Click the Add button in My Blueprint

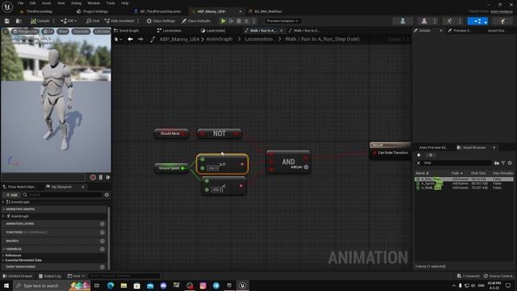11,195
